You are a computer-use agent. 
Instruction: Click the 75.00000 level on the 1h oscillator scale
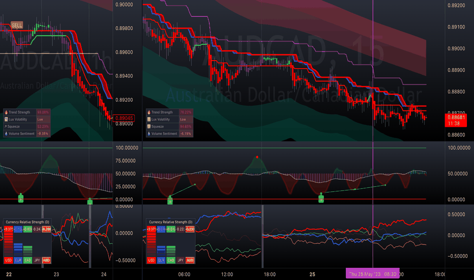[x=127, y=161]
